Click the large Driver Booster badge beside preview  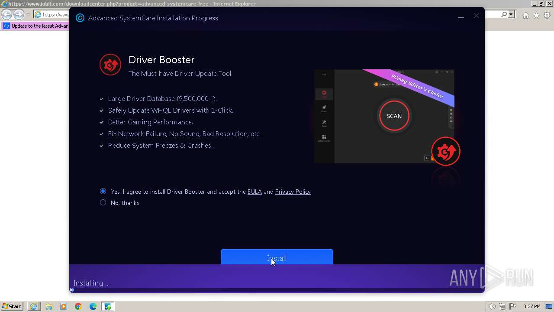[446, 151]
